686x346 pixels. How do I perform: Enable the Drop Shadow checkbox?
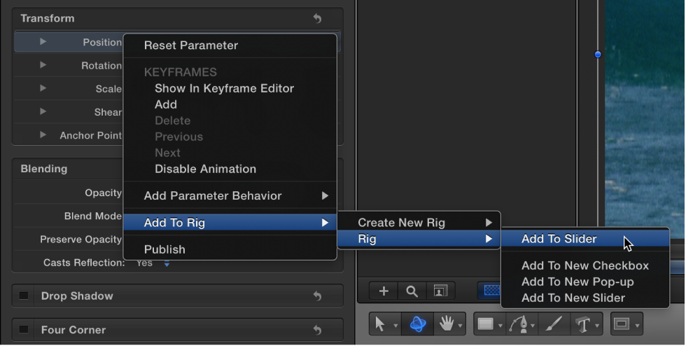[x=24, y=296]
